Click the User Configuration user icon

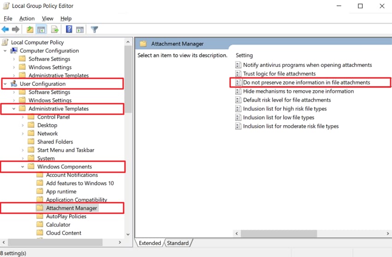(14, 84)
